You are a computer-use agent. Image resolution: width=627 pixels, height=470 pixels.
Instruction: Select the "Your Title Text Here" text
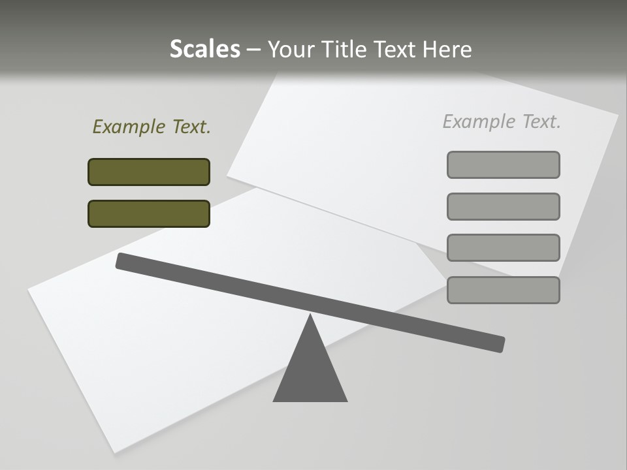(x=369, y=50)
